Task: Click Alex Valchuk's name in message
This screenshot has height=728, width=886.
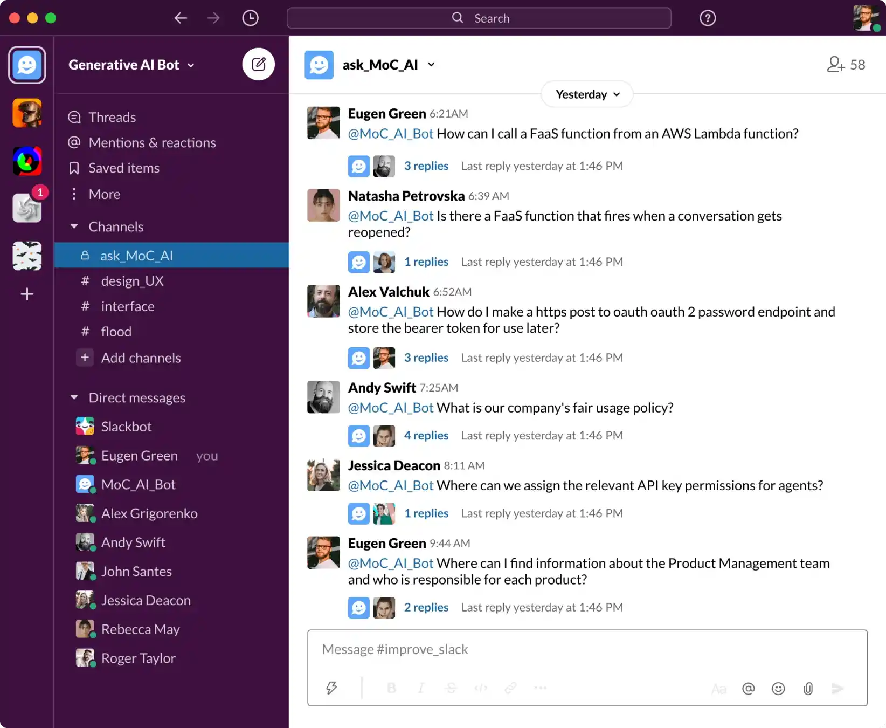Action: pyautogui.click(x=389, y=292)
